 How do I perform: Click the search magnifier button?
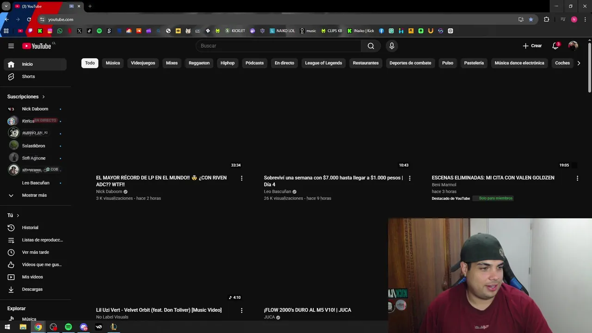[371, 46]
